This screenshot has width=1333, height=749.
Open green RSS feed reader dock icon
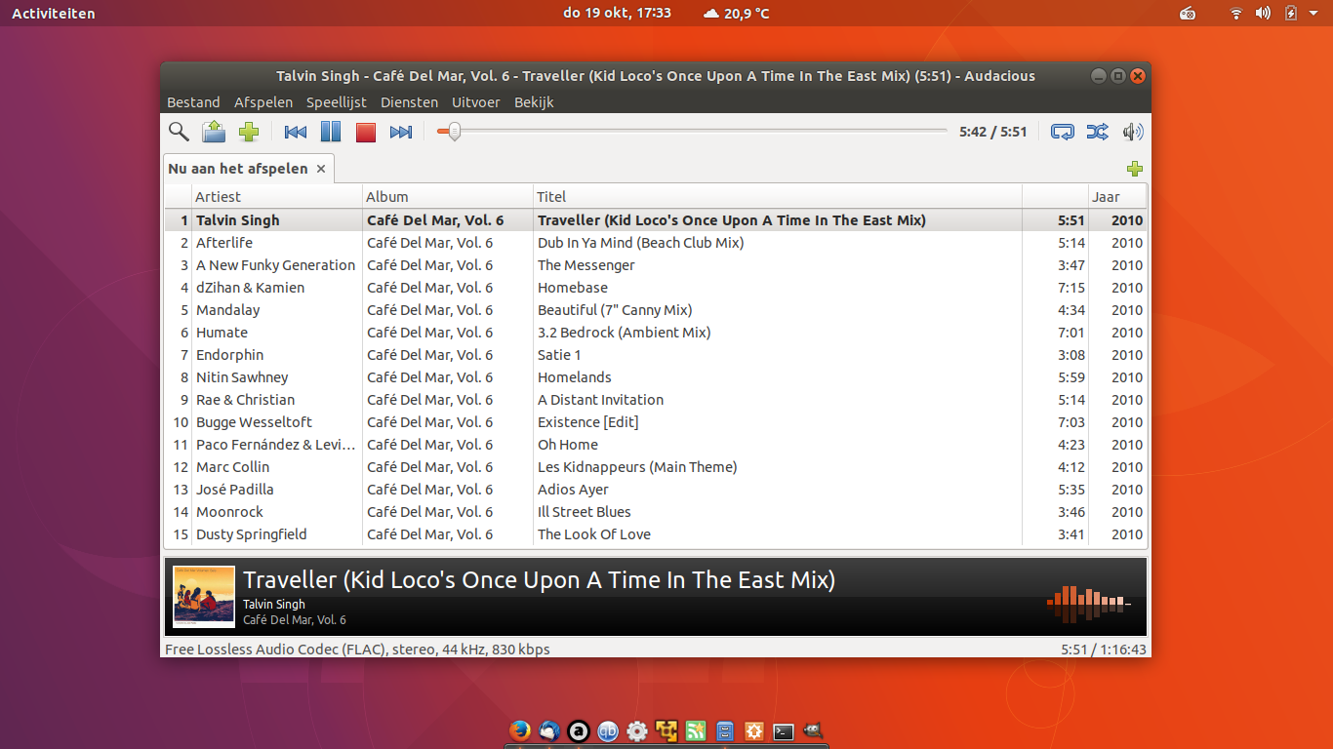tap(696, 730)
